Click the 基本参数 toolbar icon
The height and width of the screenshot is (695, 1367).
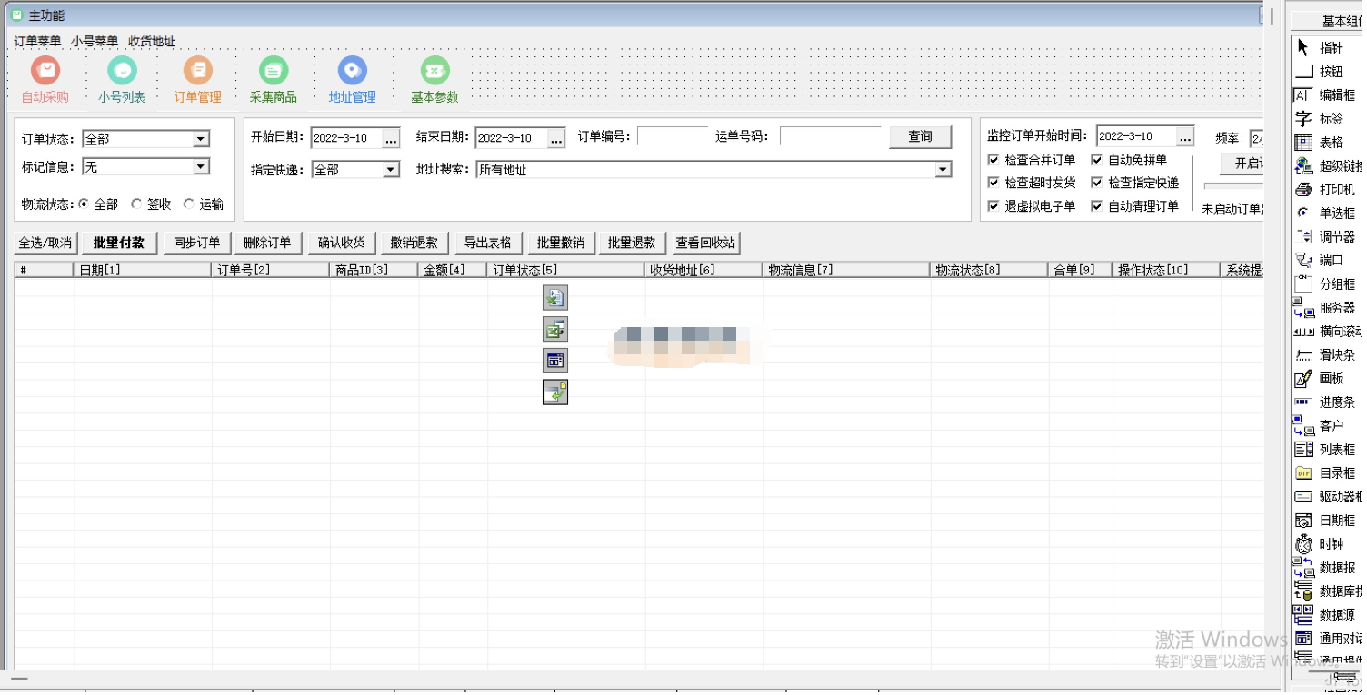tap(434, 78)
